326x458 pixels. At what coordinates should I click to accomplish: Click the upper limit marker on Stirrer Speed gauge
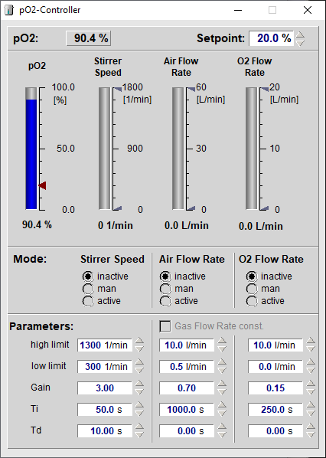tap(117, 89)
